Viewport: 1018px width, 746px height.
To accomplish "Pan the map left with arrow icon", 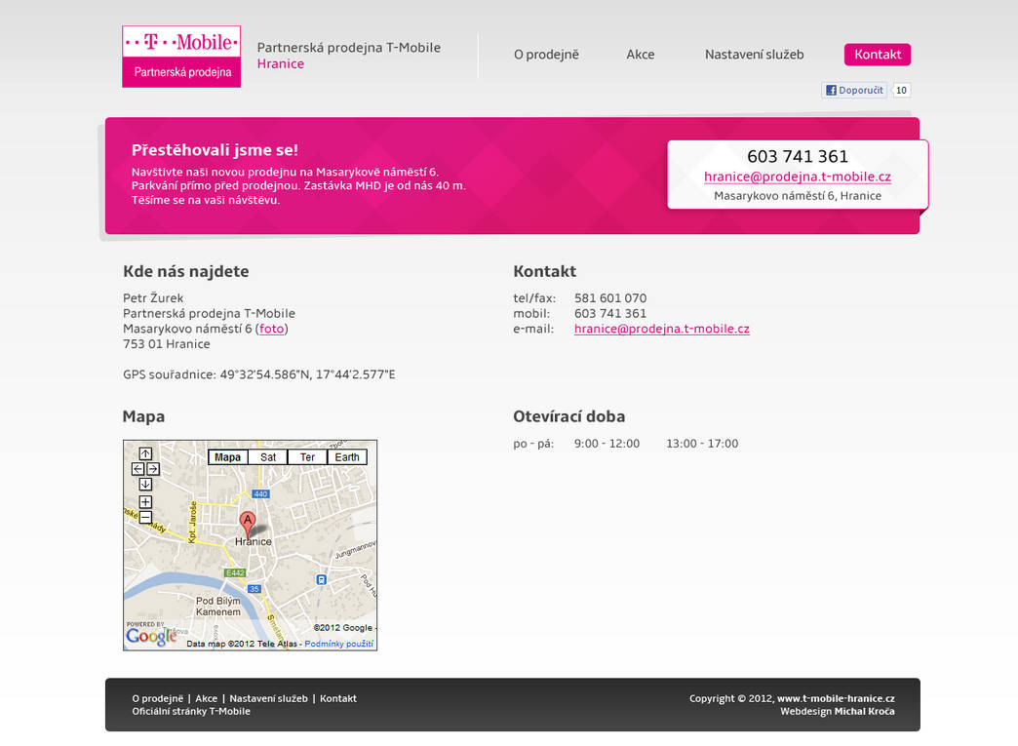I will click(x=137, y=469).
